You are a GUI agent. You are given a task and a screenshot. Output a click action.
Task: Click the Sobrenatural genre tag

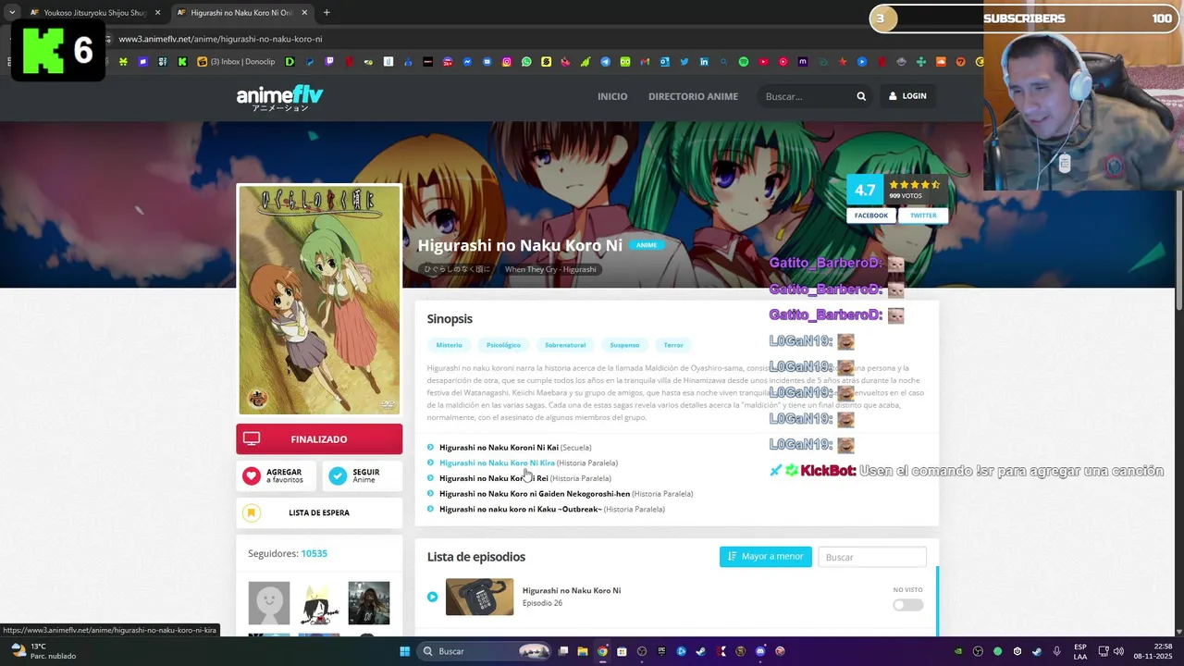point(565,345)
